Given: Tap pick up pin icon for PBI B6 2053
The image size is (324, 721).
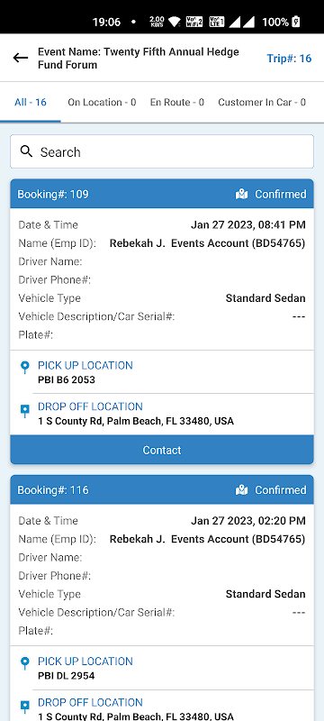Looking at the screenshot, I should (25, 368).
